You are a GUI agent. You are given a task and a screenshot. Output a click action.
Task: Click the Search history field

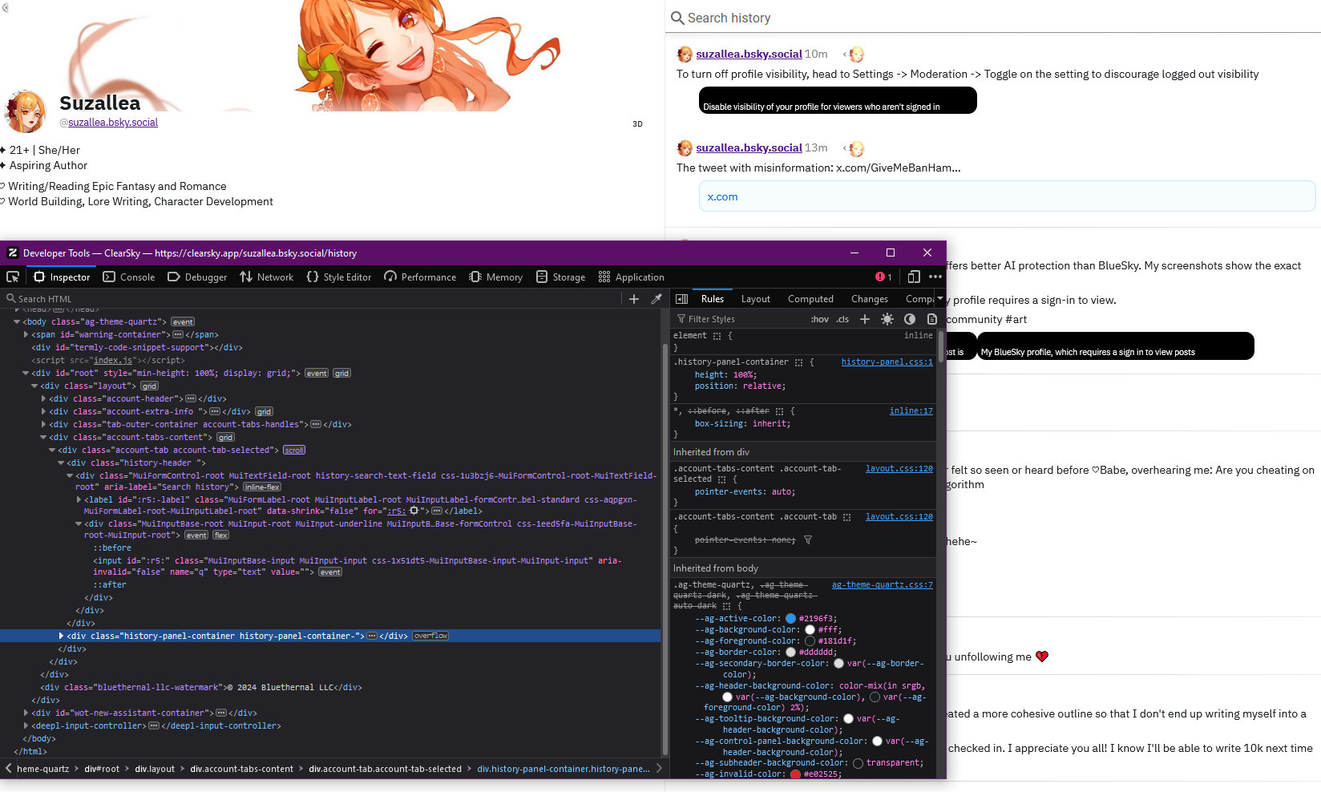pos(994,18)
